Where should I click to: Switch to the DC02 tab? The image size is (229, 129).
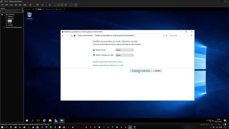tap(49, 9)
